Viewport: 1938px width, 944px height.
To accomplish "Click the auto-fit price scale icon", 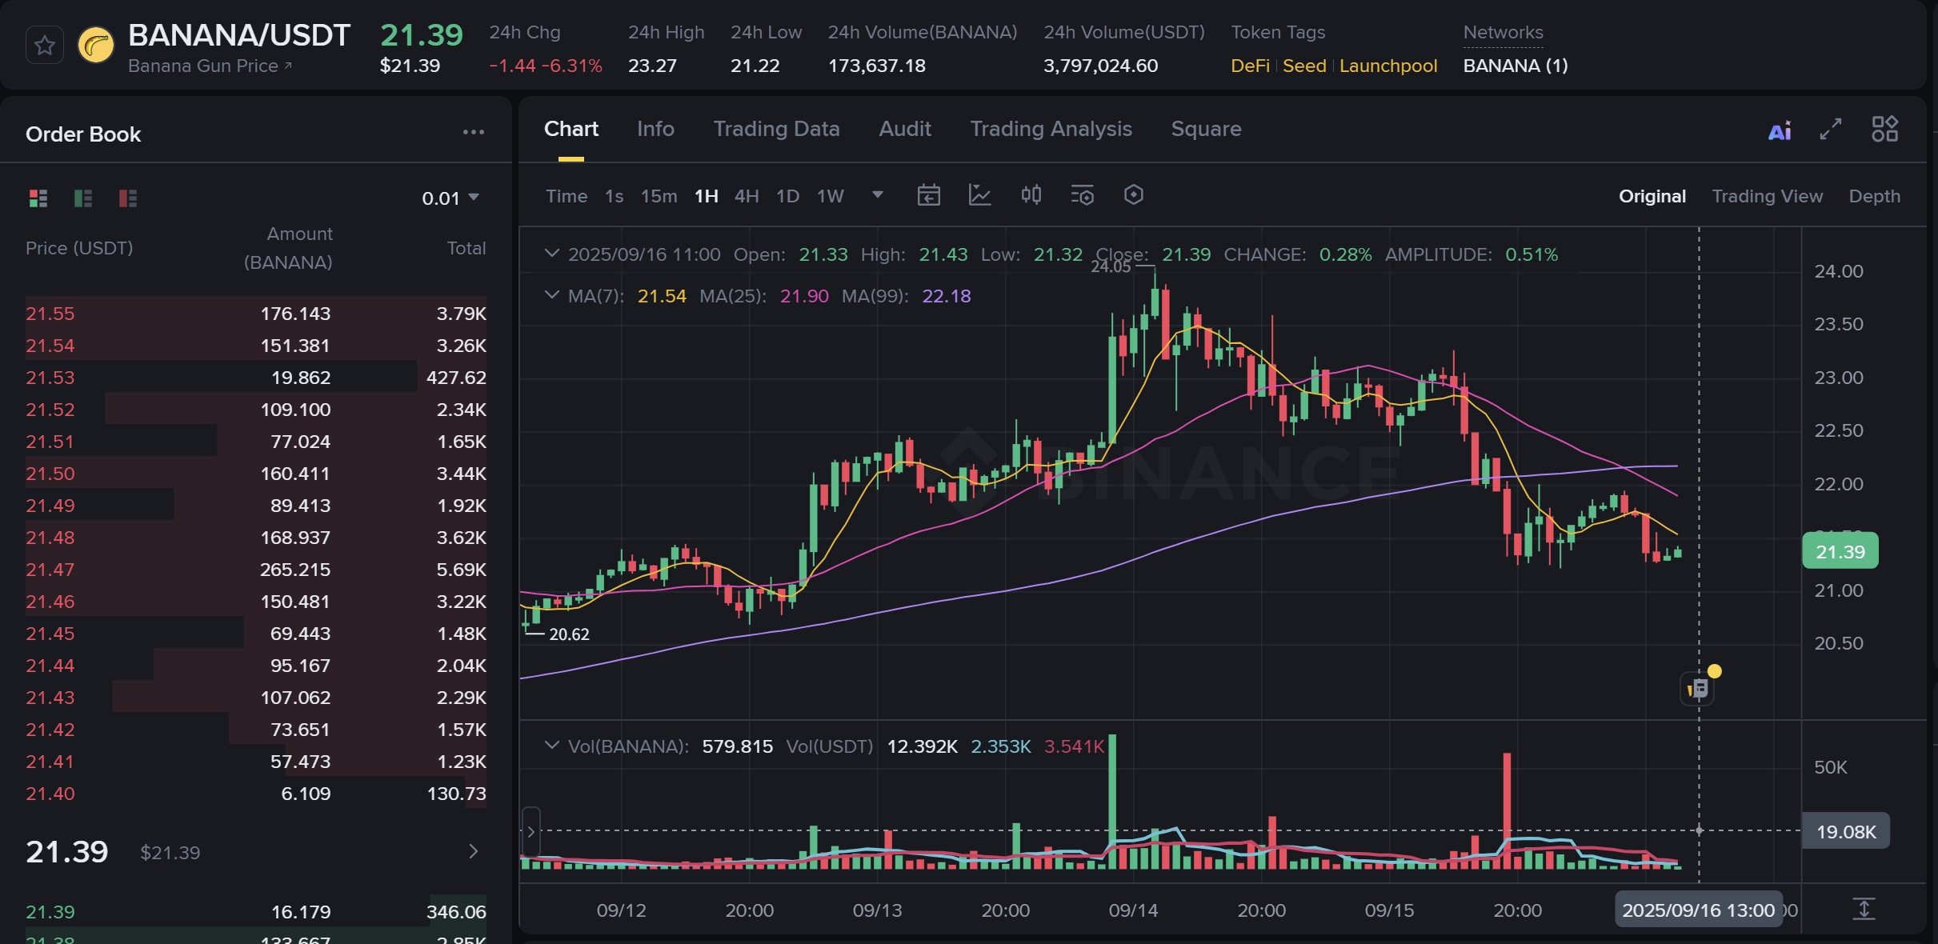I will point(1864,910).
